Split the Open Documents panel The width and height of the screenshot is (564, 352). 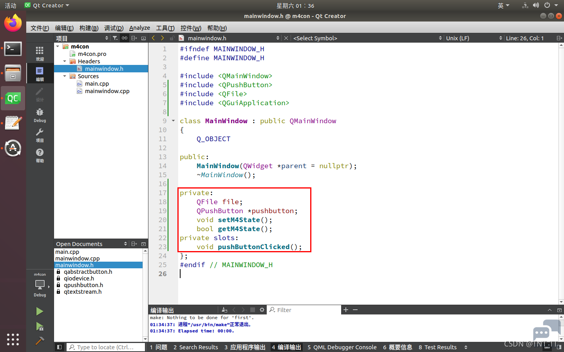pos(134,244)
